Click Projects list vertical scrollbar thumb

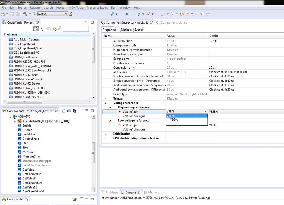click(94, 49)
